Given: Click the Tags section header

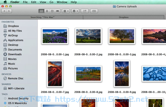Looking at the screenshot, I should click(5, 94).
